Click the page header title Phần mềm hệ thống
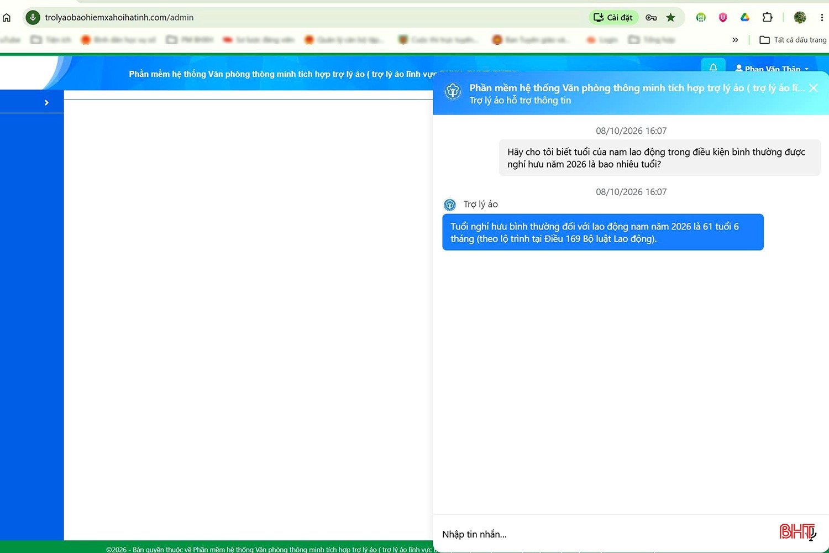 coord(282,74)
